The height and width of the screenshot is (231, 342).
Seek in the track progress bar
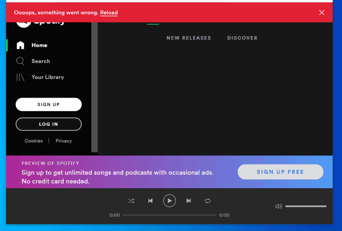170,215
